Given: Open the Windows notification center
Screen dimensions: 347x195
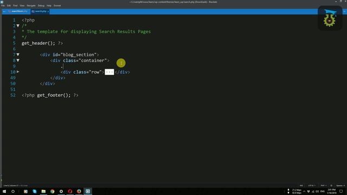Looking at the screenshot, I should click(341, 191).
